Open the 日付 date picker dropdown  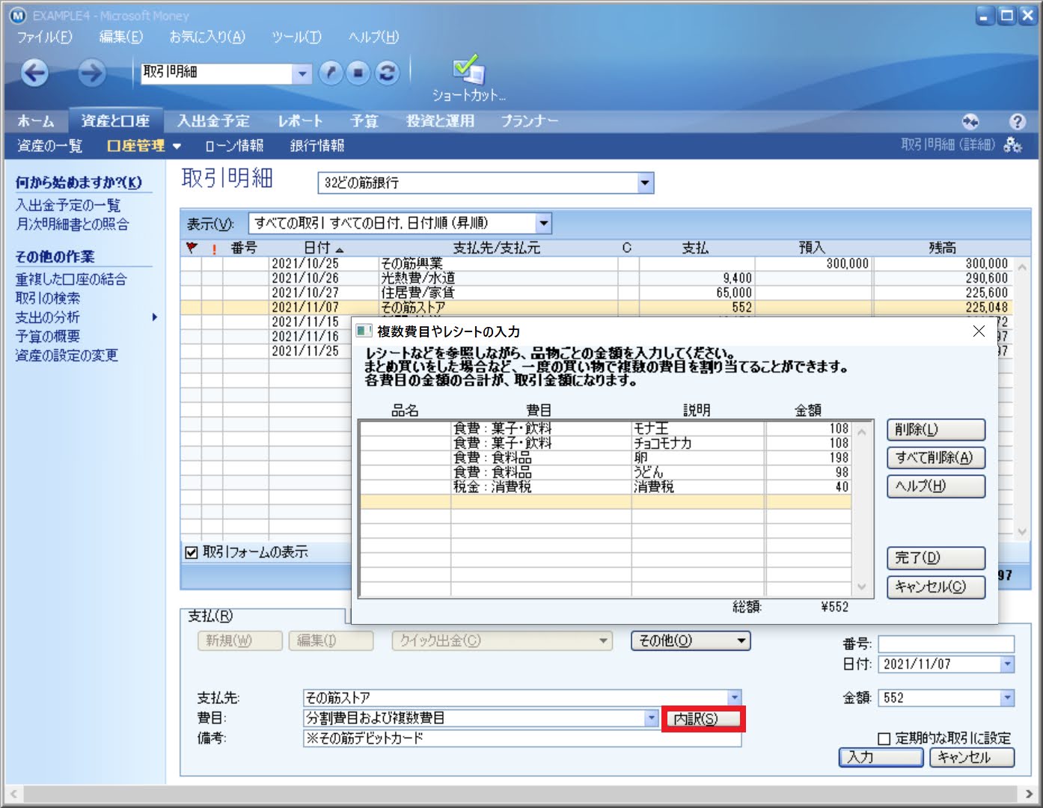(x=1007, y=664)
